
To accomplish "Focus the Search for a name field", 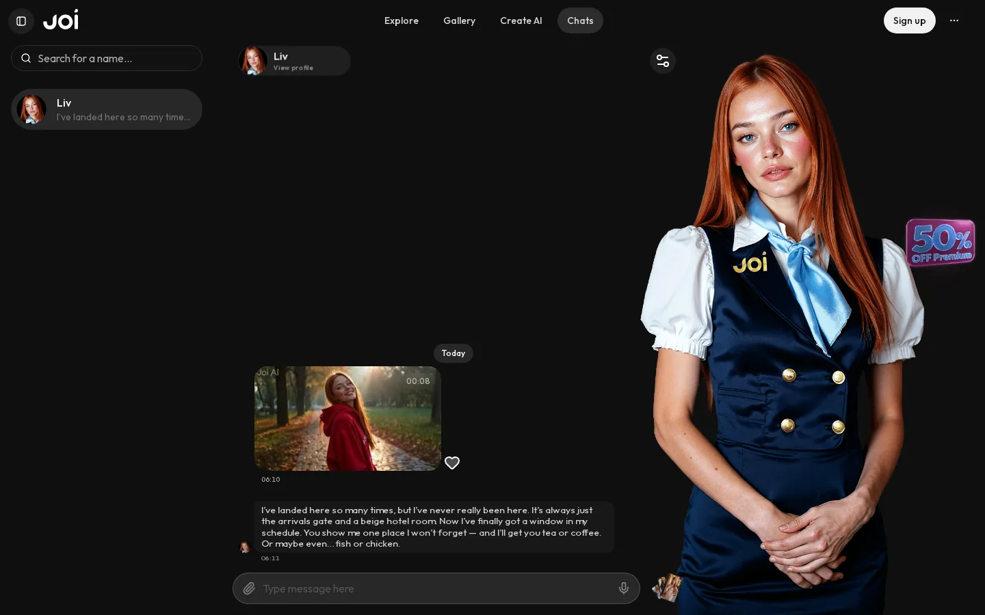I will [x=107, y=58].
